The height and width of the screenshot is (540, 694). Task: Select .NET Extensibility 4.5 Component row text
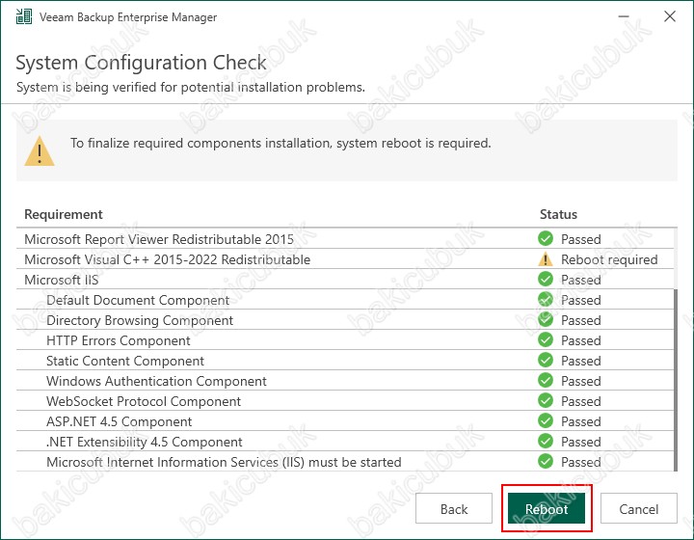(x=145, y=442)
